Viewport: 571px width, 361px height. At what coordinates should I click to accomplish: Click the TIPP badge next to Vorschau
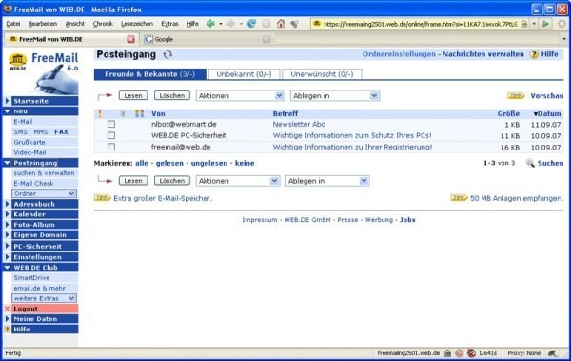516,96
